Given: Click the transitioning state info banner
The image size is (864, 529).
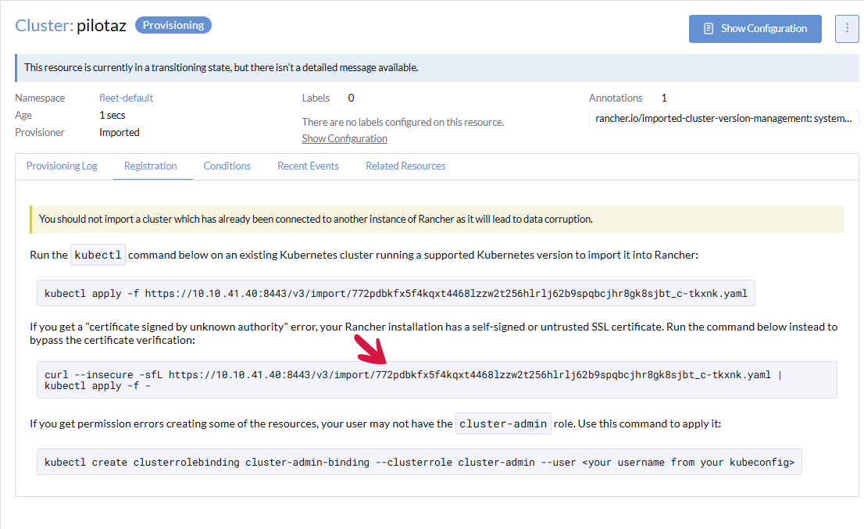Looking at the screenshot, I should pos(437,68).
